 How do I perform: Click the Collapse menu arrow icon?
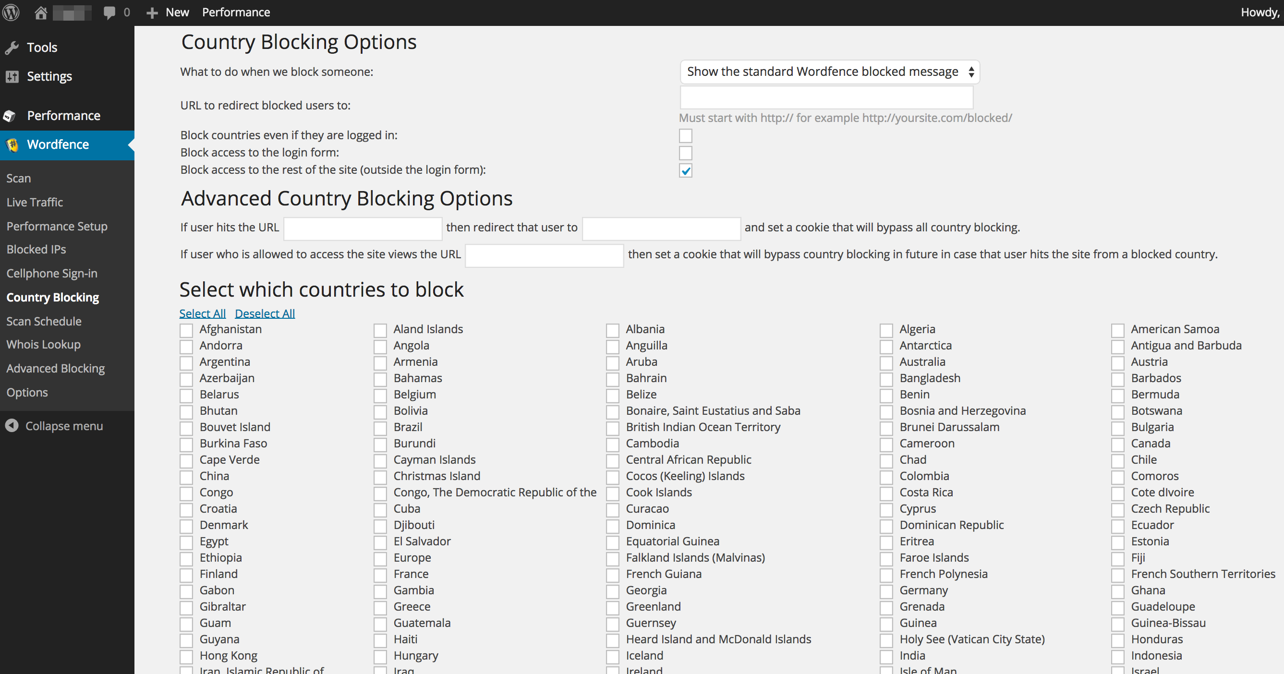click(12, 426)
